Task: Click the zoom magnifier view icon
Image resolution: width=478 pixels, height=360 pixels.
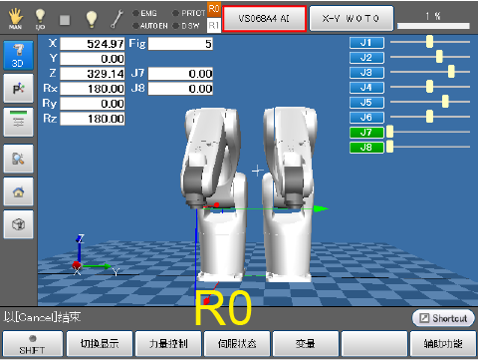Action: [x=18, y=159]
